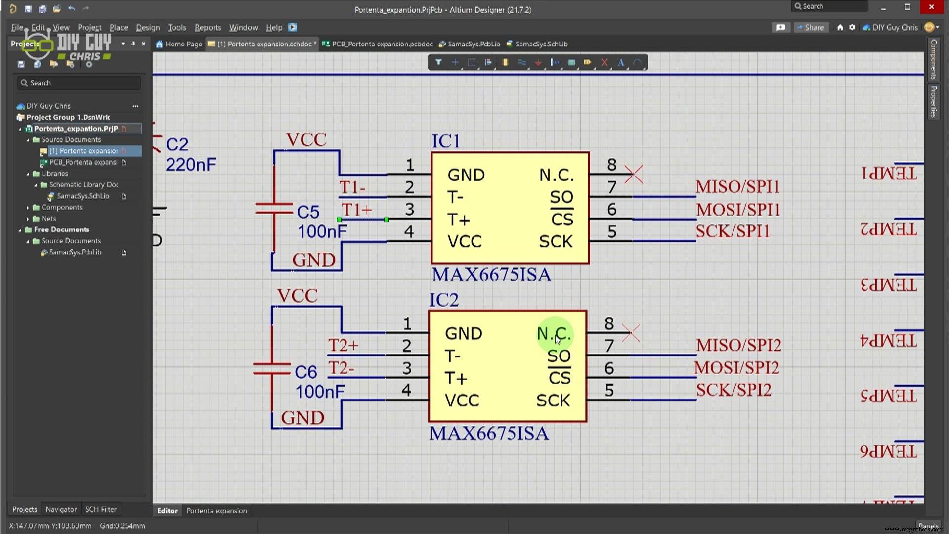The image size is (949, 534).
Task: Pin the Projects panel
Action: point(132,44)
